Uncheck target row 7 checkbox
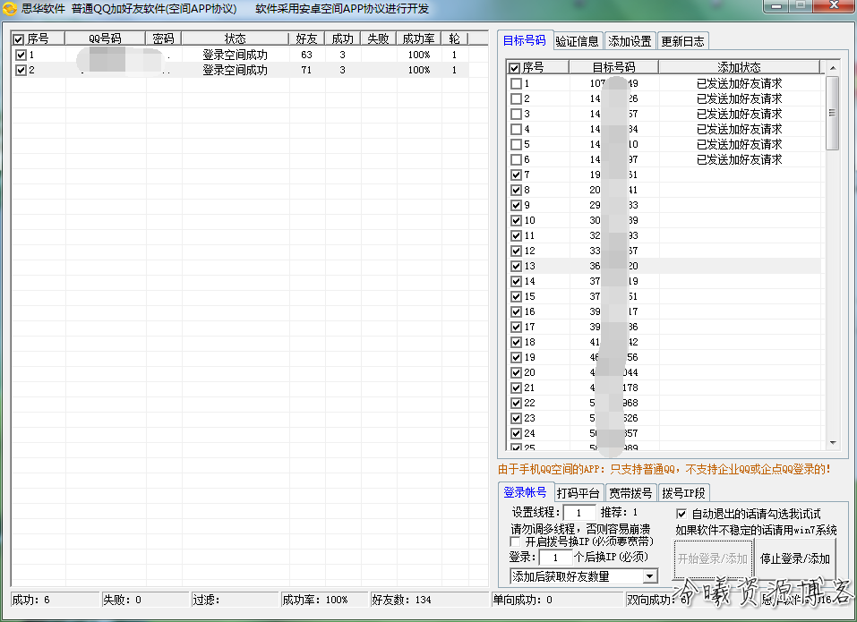The image size is (857, 622). [x=516, y=175]
